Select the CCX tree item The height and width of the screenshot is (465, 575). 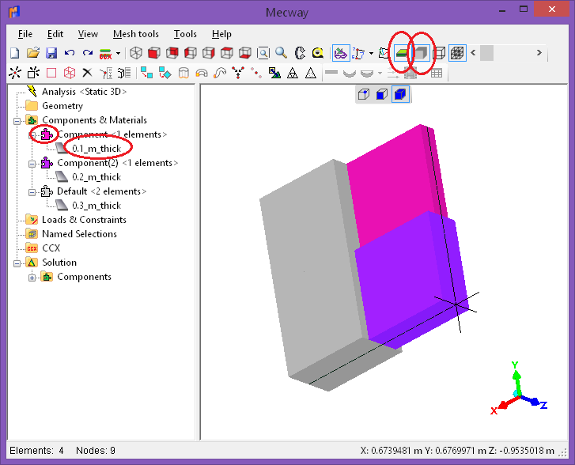click(51, 248)
